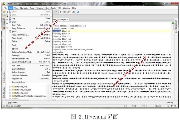The height and width of the screenshot is (121, 180).
Task: Choose Paste Simple menu entry
Action: click(x=30, y=38)
